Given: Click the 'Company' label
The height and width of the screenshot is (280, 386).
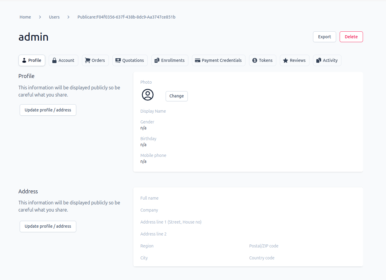Looking at the screenshot, I should coord(149,210).
